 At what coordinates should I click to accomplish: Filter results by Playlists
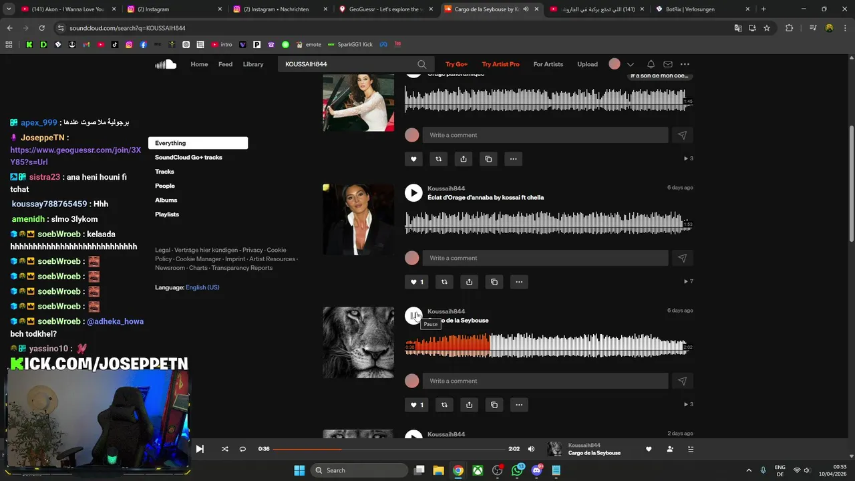pos(167,214)
